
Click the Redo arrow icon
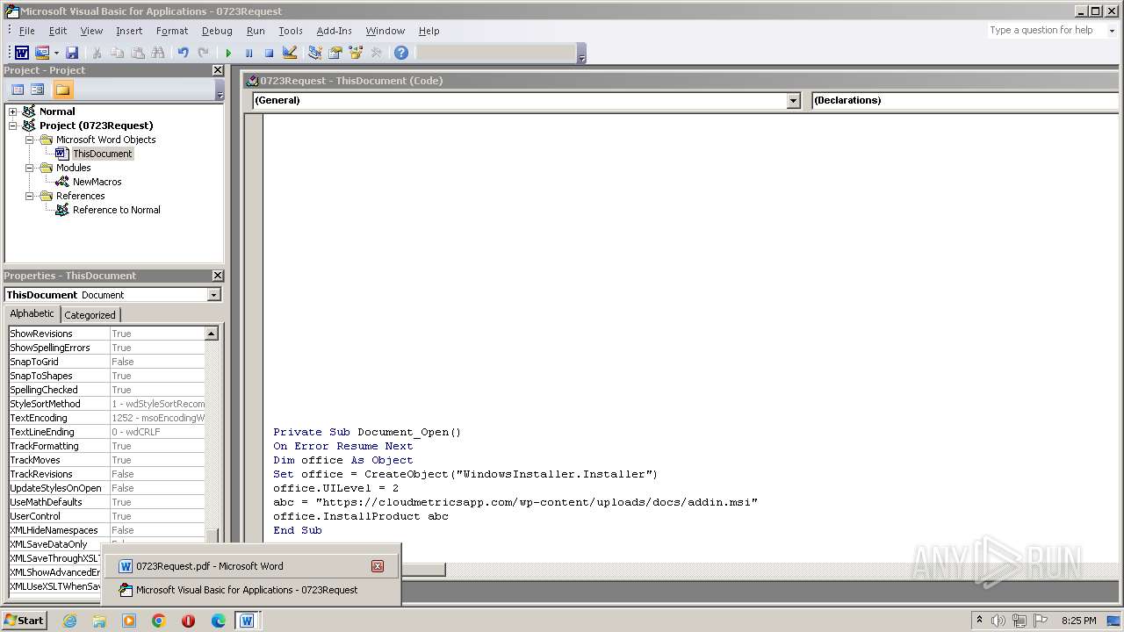[204, 53]
